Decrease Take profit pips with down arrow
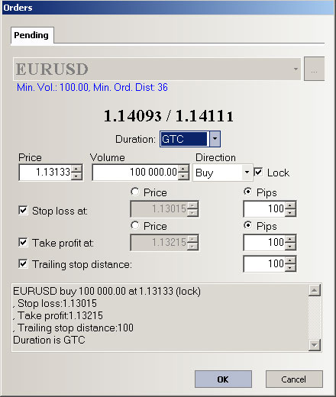 [x=290, y=246]
